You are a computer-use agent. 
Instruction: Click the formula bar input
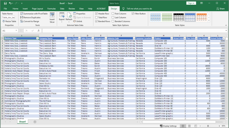[134, 31]
